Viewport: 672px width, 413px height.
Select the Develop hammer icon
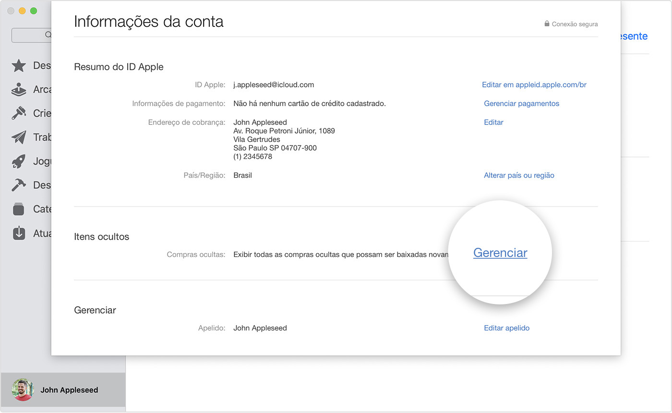pyautogui.click(x=19, y=185)
